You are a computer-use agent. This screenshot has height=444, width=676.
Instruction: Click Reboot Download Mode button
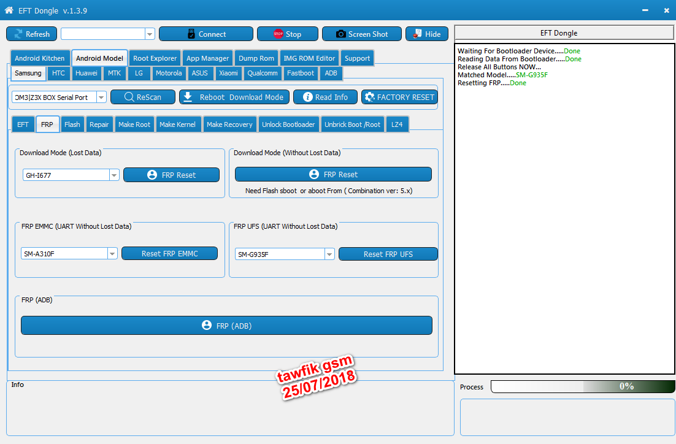[x=234, y=97]
